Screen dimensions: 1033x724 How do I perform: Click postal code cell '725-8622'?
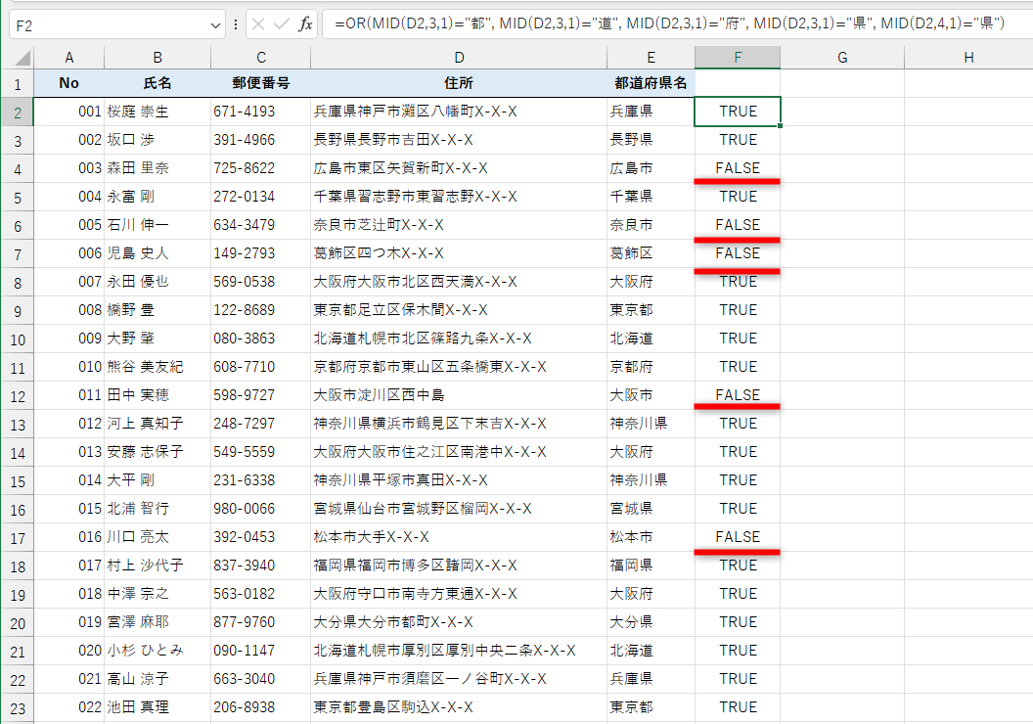click(x=261, y=168)
